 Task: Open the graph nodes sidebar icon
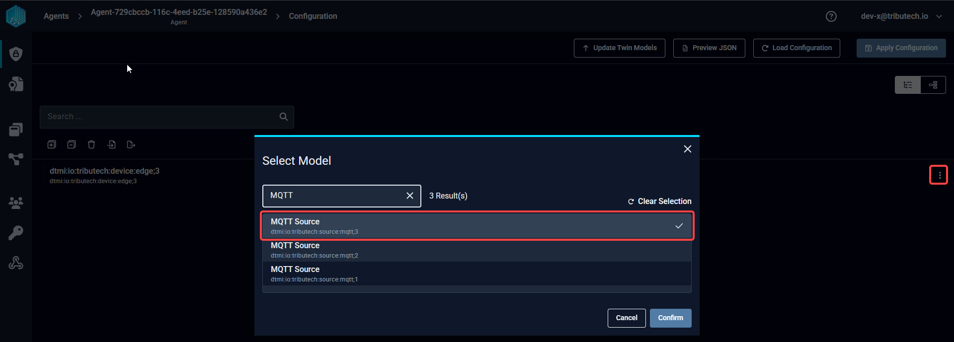[16, 159]
